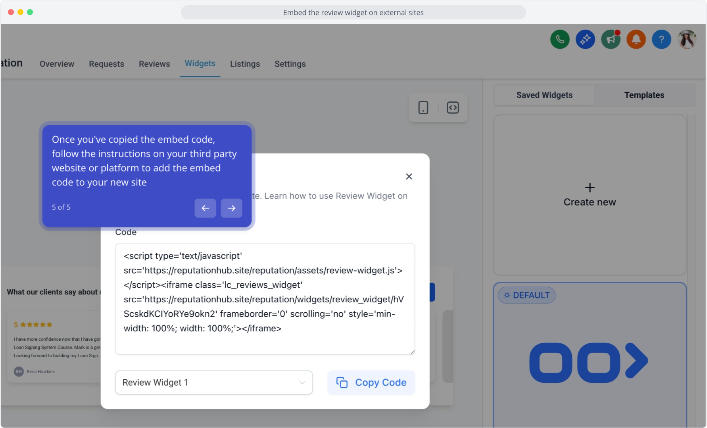Go to previous tour step arrow
The image size is (707, 428).
[205, 208]
